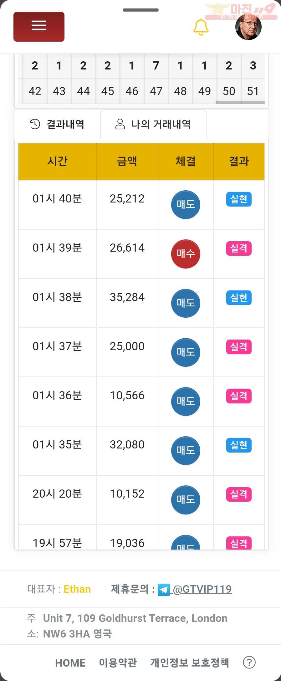Click the help question mark icon
The width and height of the screenshot is (281, 681).
coord(249,662)
